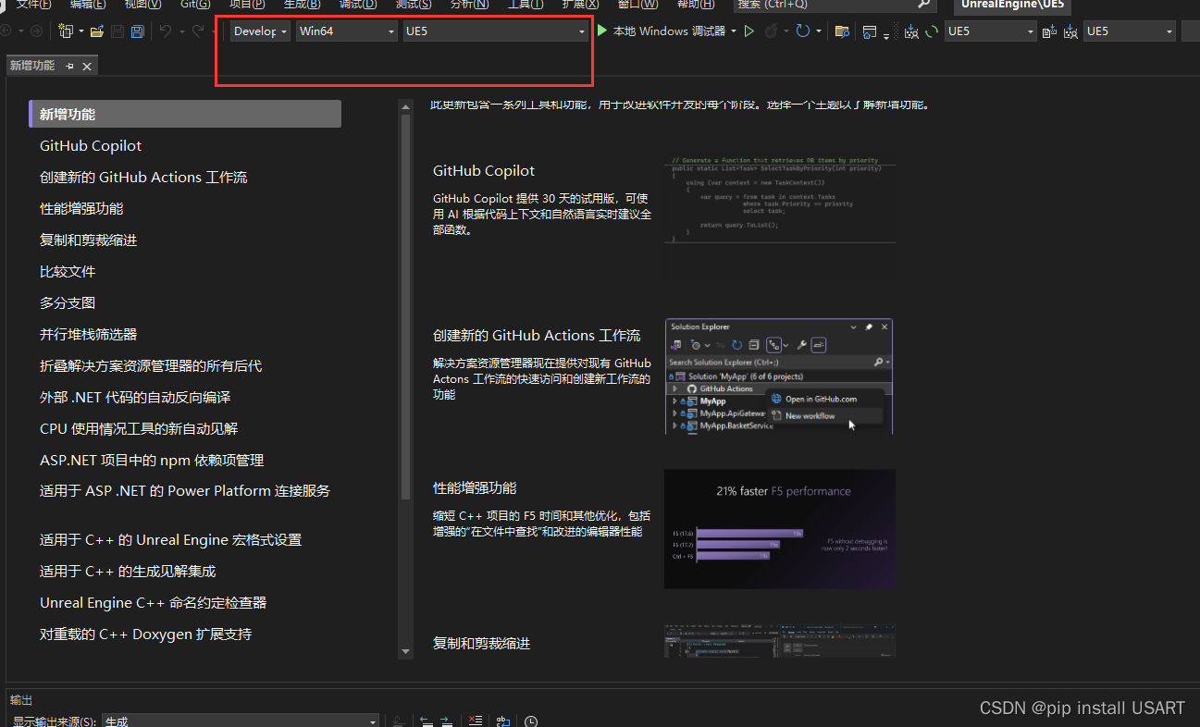
Task: Click the GitHub Copilot code preview thumbnail
Action: pyautogui.click(x=779, y=200)
